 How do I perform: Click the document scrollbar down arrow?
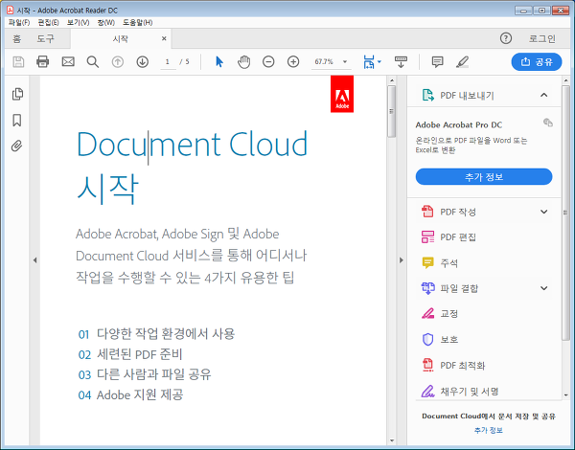pyautogui.click(x=392, y=440)
